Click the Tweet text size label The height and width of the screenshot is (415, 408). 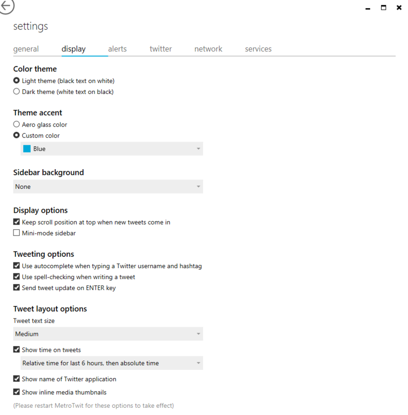34,321
